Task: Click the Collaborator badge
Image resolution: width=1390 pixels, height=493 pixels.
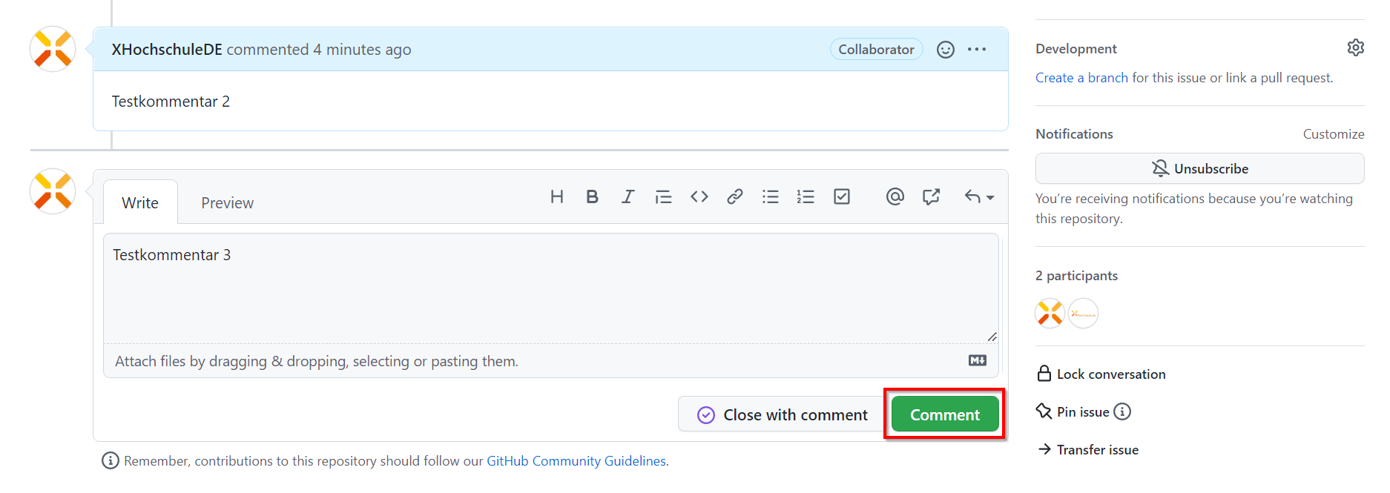Action: pyautogui.click(x=876, y=50)
